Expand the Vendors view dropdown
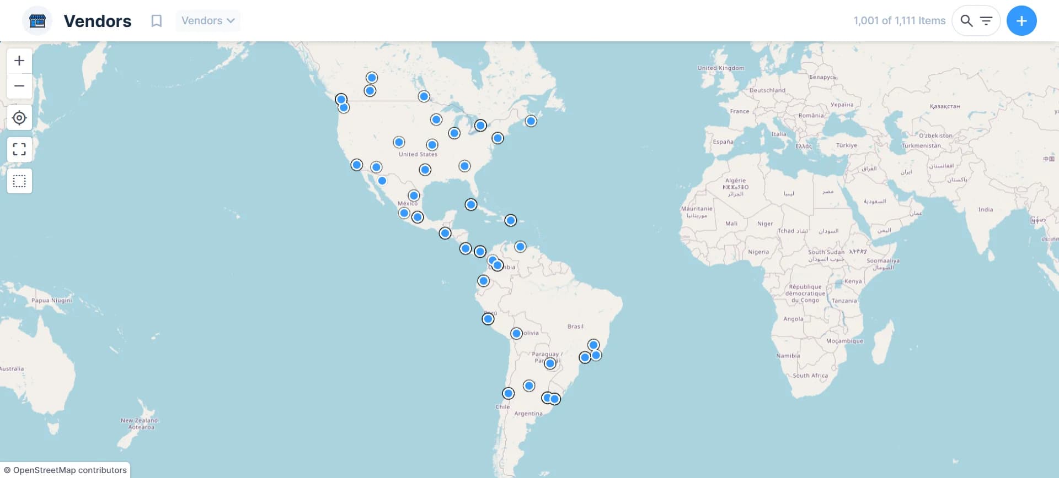Viewport: 1059px width, 478px height. pyautogui.click(x=208, y=21)
